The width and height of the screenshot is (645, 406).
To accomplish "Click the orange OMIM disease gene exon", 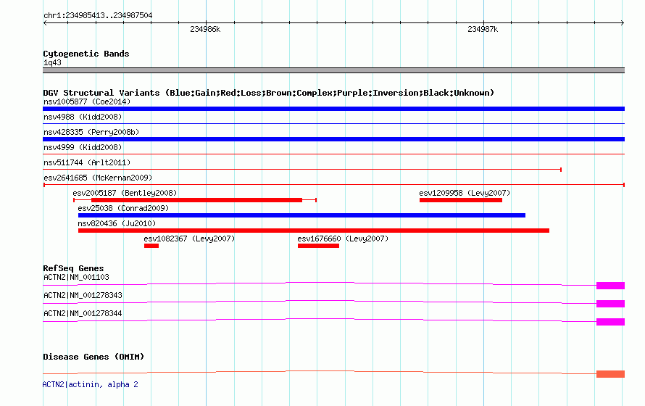I will [x=610, y=374].
